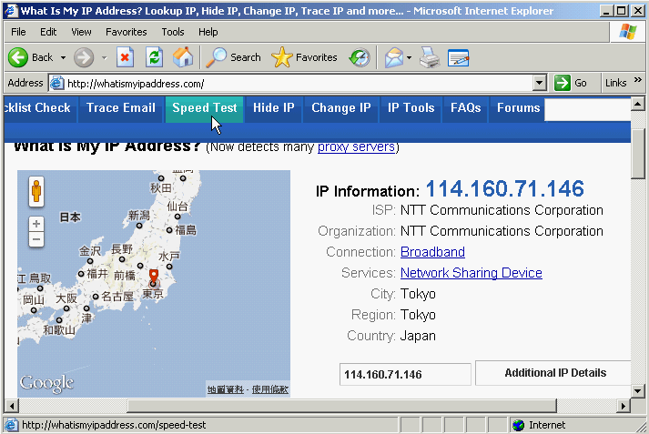Stop page loading with red X icon

point(125,57)
